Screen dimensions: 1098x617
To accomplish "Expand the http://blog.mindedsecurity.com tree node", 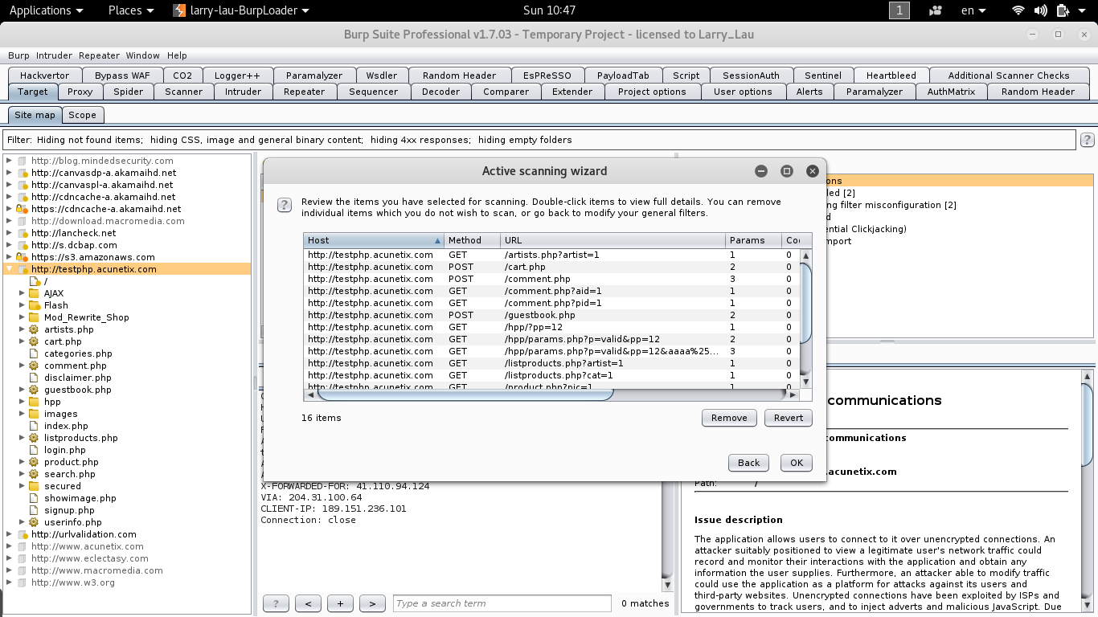I will 10,161.
